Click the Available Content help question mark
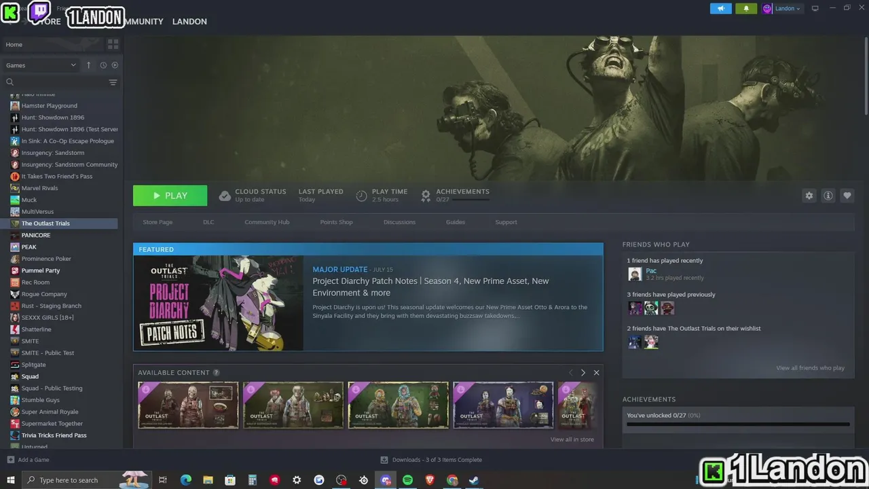Screen dimensions: 869x489 coord(216,372)
